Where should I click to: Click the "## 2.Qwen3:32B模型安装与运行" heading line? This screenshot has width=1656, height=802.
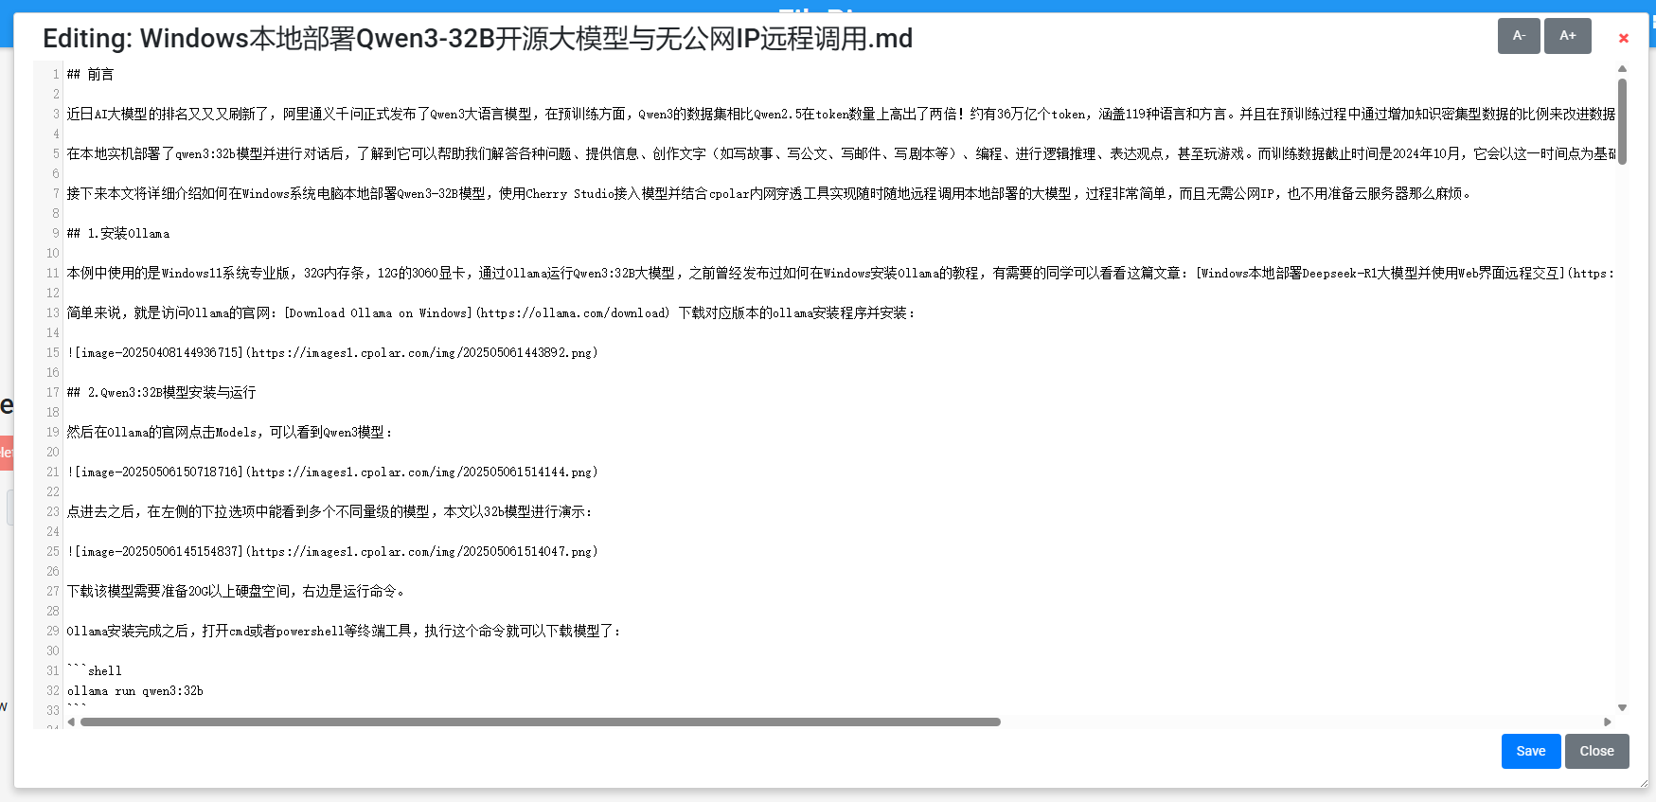[x=161, y=392]
